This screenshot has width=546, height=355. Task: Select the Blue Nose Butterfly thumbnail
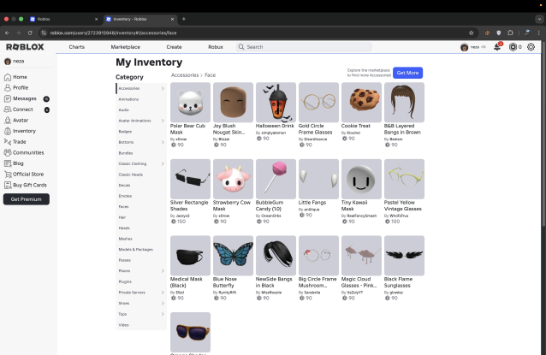tap(229, 257)
